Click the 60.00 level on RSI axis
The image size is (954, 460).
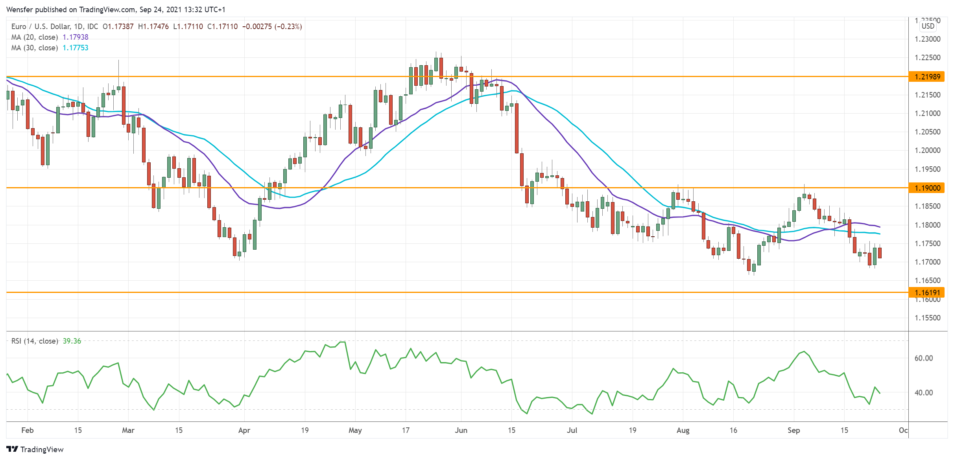click(x=923, y=358)
